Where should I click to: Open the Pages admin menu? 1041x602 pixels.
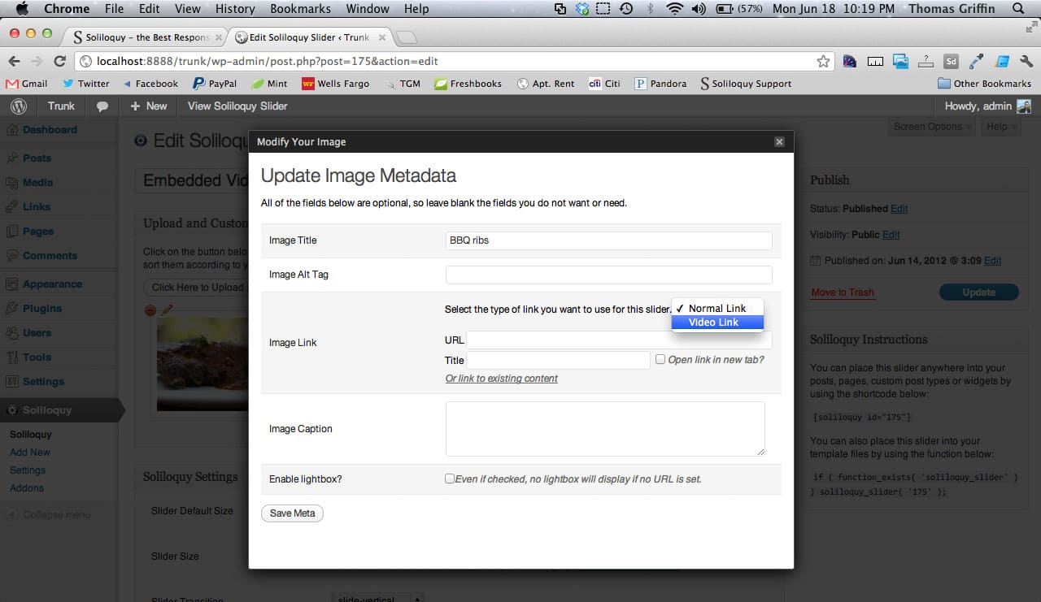pos(38,232)
